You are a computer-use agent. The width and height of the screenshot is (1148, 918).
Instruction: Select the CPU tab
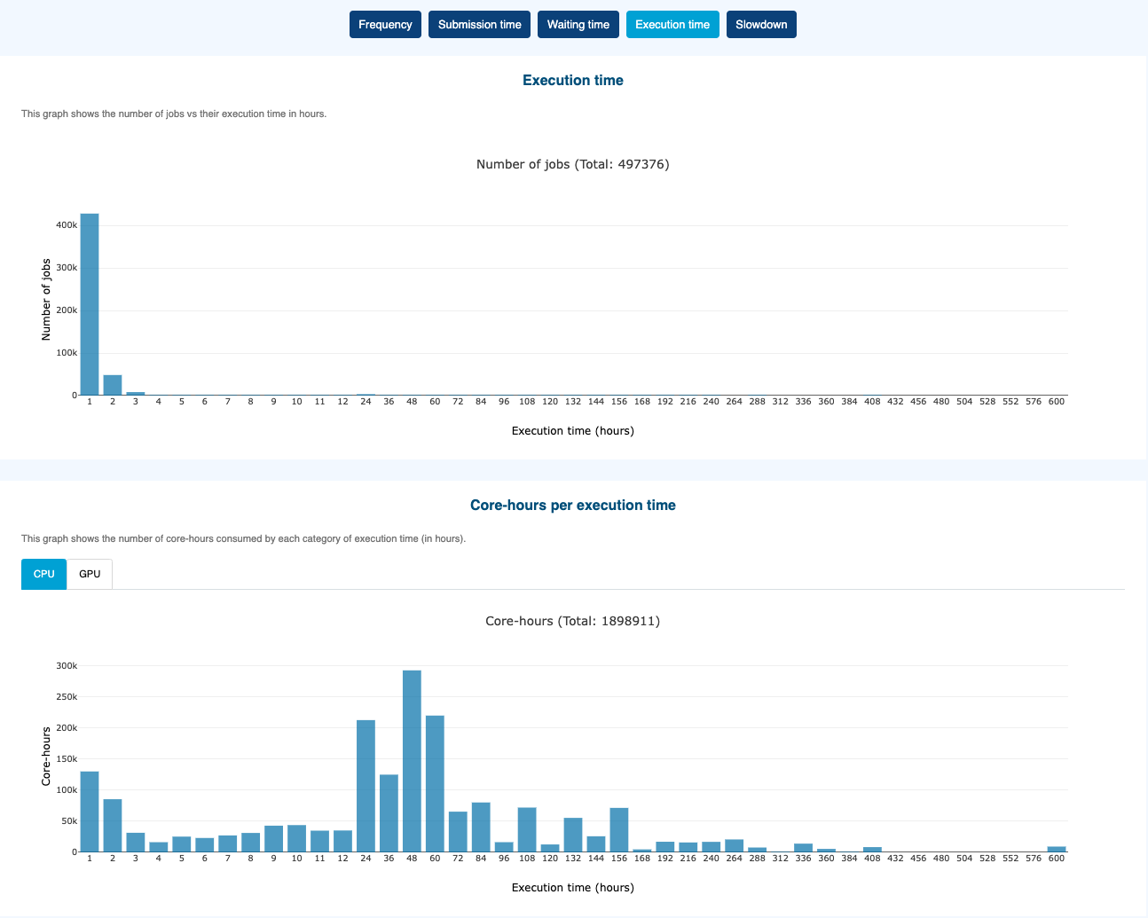click(x=44, y=574)
